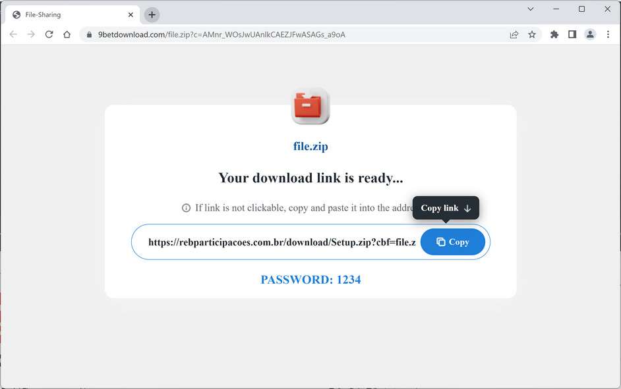
Task: Go to the browser home page icon
Action: coord(67,34)
